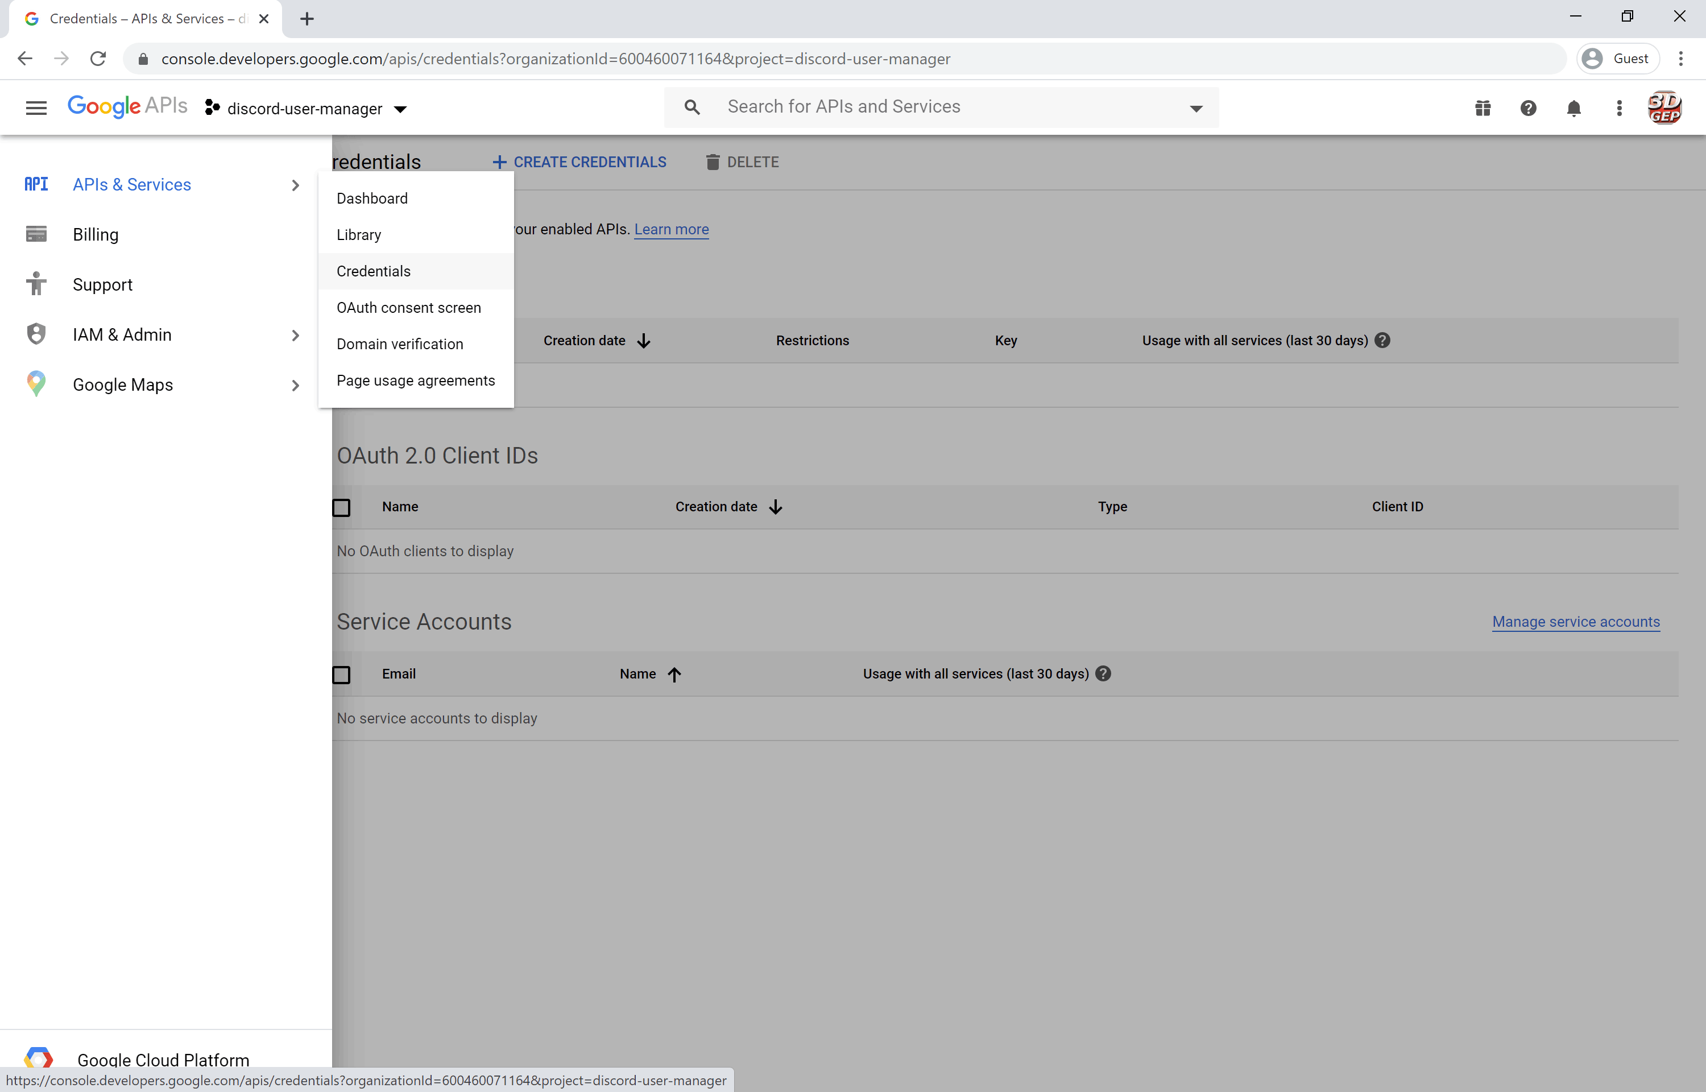The image size is (1706, 1092).
Task: Open the notifications bell icon
Action: click(1574, 108)
